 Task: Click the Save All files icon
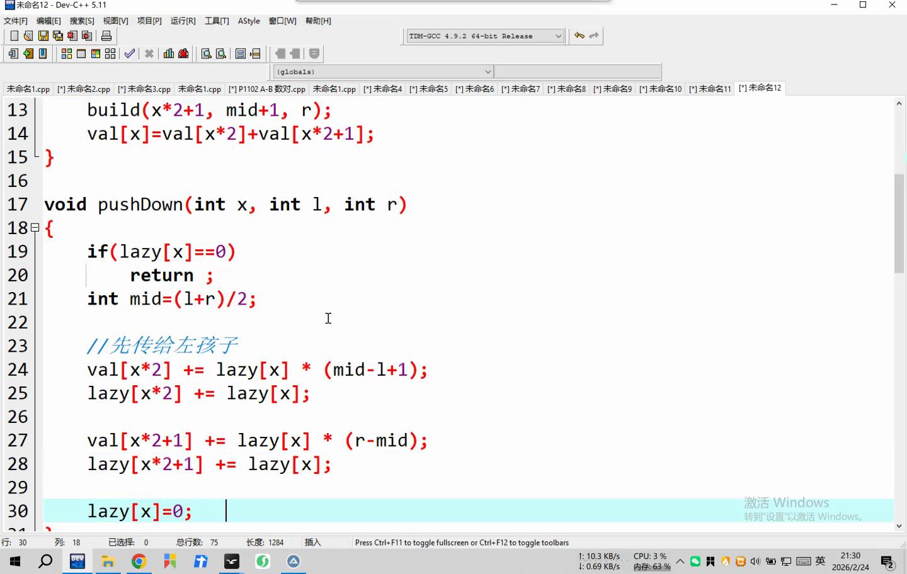pyautogui.click(x=58, y=36)
